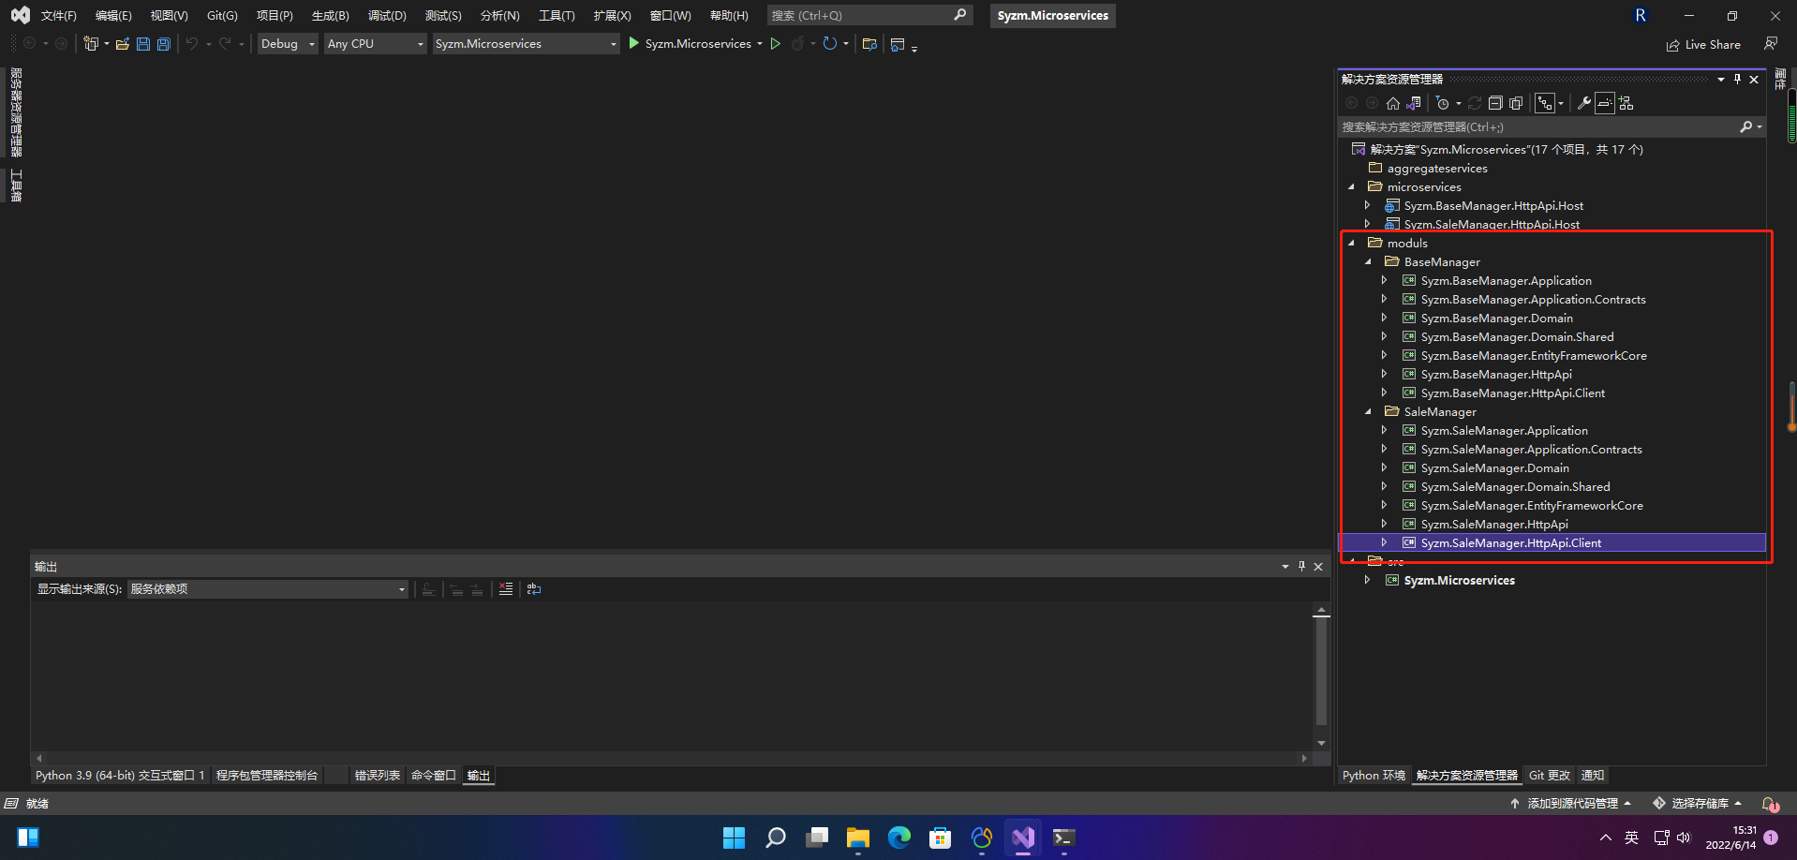
Task: Open the Debug configuration dropdown
Action: coord(288,44)
